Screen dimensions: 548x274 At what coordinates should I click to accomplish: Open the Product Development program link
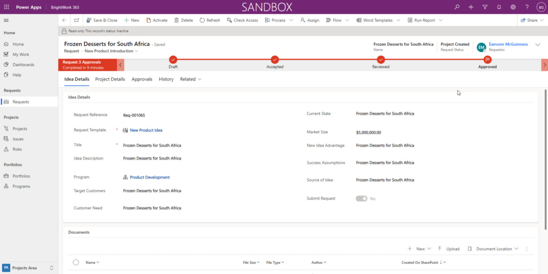point(149,177)
